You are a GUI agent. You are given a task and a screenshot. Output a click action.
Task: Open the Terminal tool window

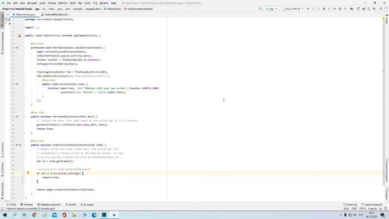point(27,204)
